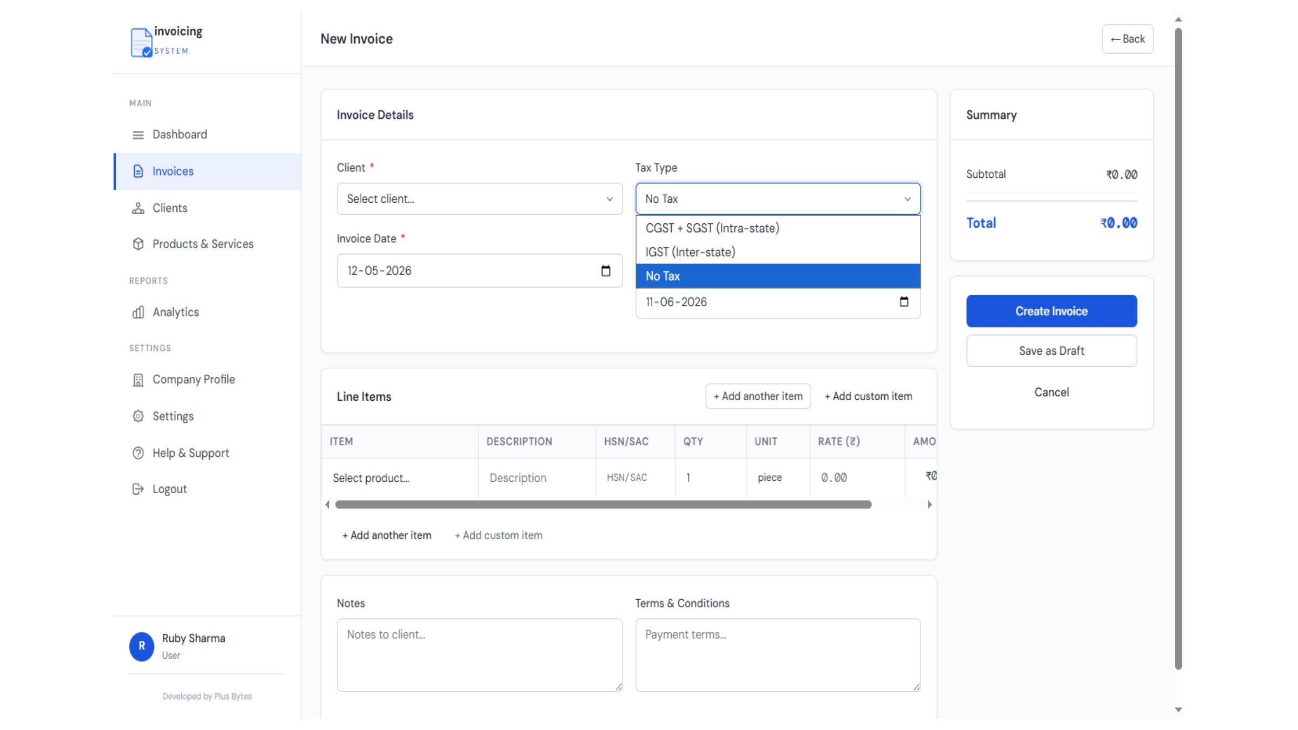Click top '+ Add another item' button
This screenshot has width=1298, height=730.
(758, 396)
